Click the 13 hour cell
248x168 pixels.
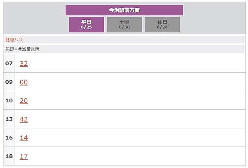tap(9, 119)
